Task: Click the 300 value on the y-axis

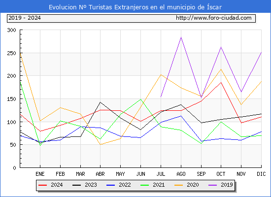Action: pyautogui.click(x=11, y=30)
